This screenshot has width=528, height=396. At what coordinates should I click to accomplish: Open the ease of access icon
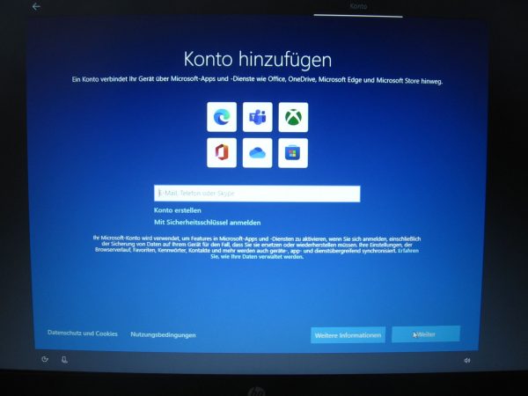[45, 359]
